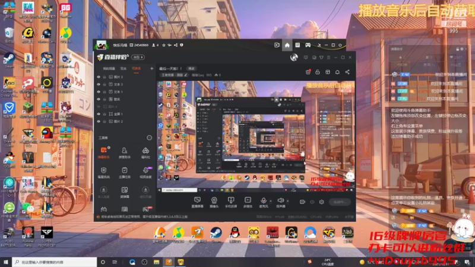This screenshot has width=475, height=267.
Task: Expand the microphone options arrow
Action: pos(271,201)
